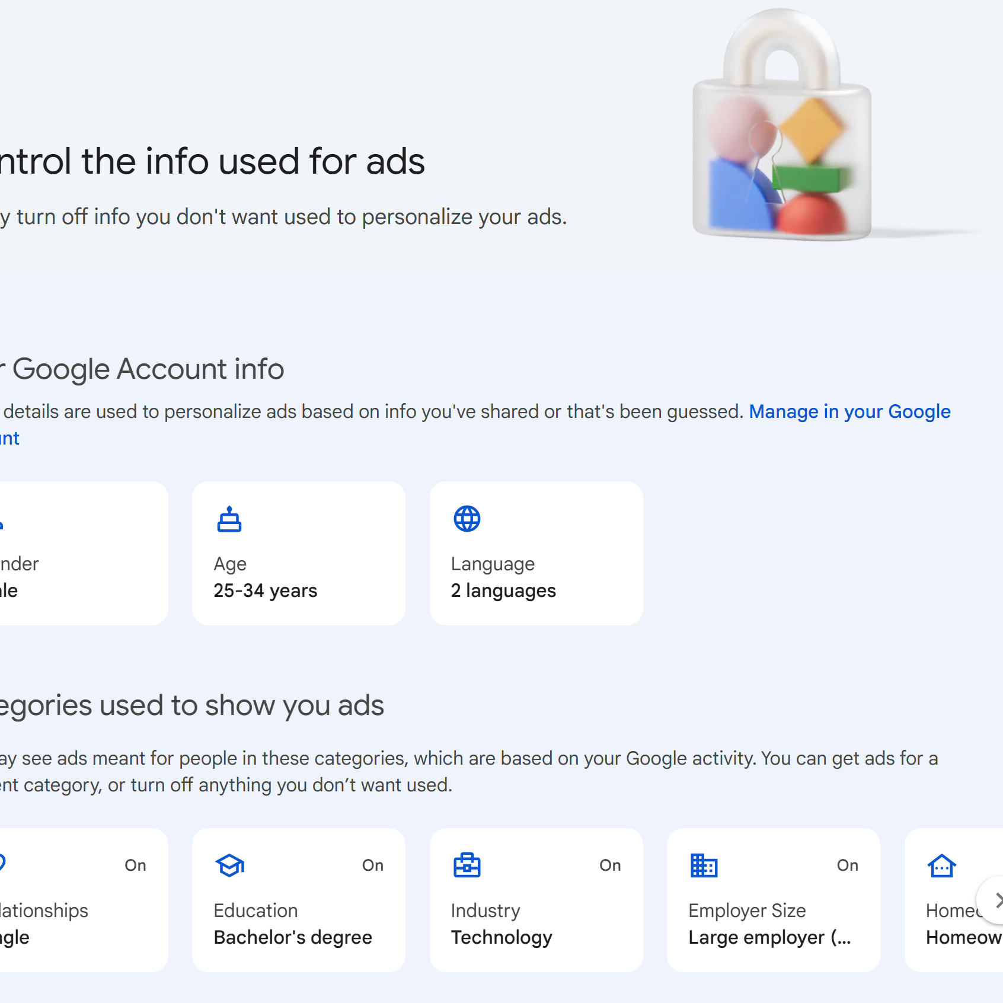Click the padlock illustration image

pyautogui.click(x=781, y=124)
